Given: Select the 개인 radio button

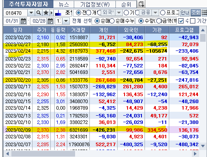Looking at the screenshot, I should click(89, 13).
